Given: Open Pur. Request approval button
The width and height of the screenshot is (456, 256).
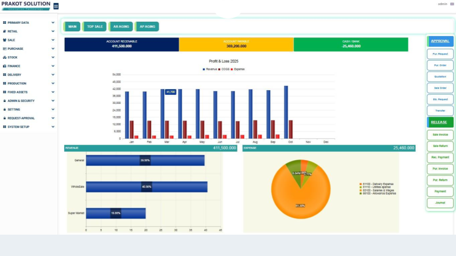Looking at the screenshot, I should (x=440, y=54).
